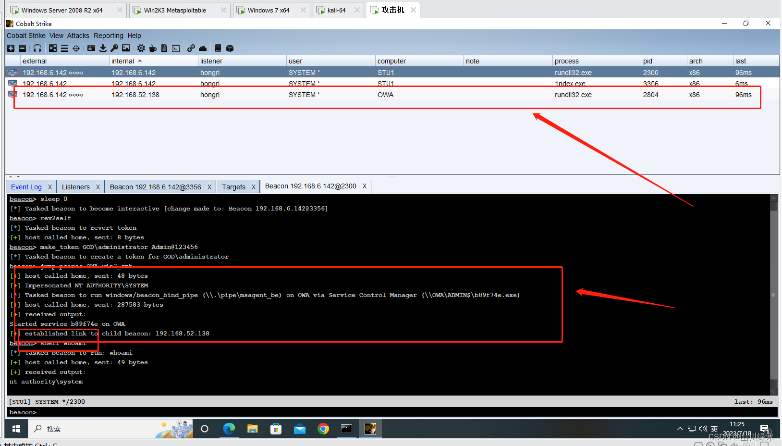The width and height of the screenshot is (782, 446).
Task: Open the Help menu
Action: point(134,36)
